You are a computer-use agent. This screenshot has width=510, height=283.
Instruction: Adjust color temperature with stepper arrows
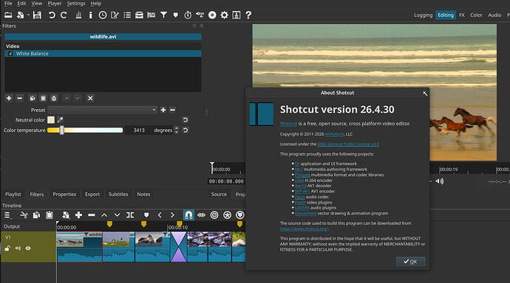tap(177, 130)
